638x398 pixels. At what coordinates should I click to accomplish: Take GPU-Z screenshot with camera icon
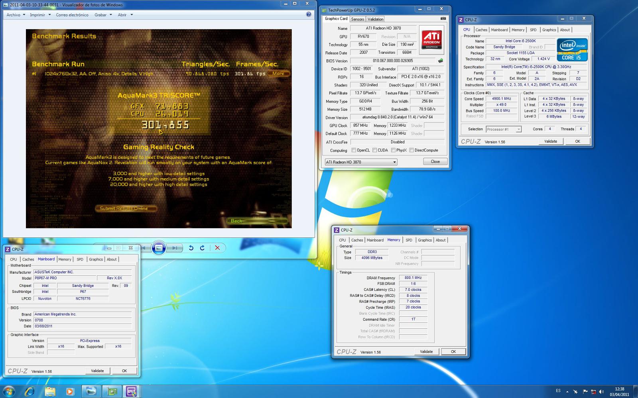[443, 19]
